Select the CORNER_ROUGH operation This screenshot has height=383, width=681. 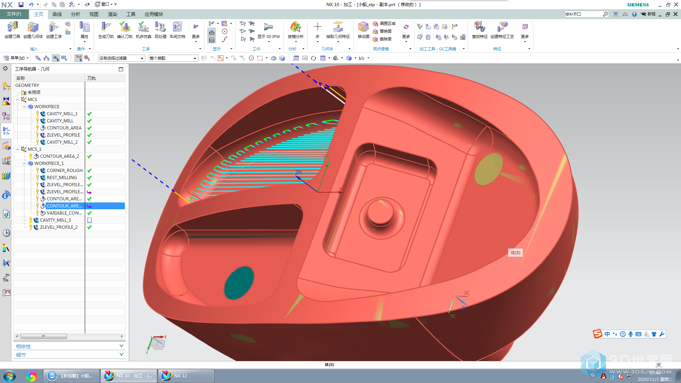click(65, 171)
